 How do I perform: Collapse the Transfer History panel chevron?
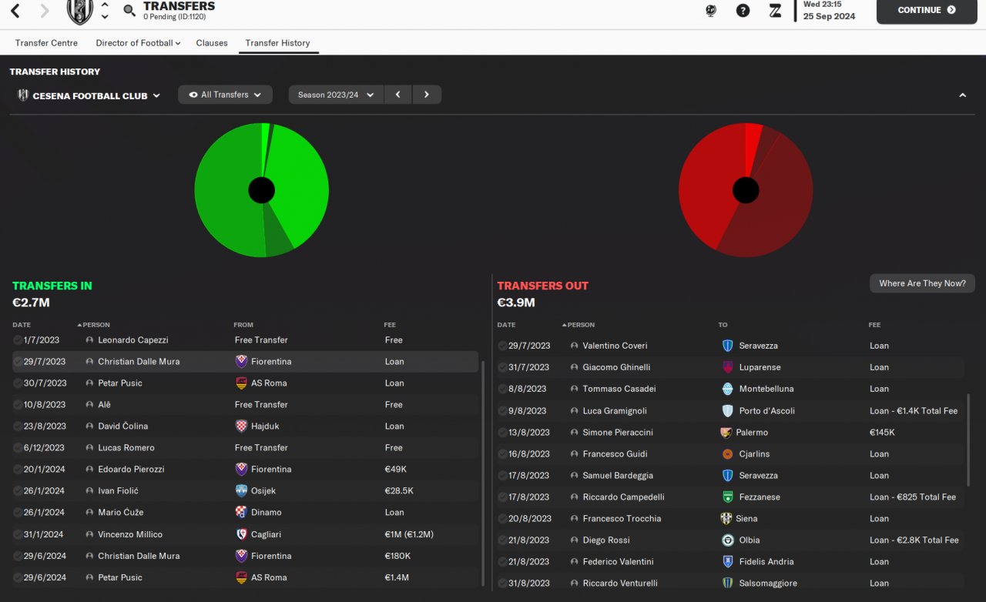pos(962,95)
